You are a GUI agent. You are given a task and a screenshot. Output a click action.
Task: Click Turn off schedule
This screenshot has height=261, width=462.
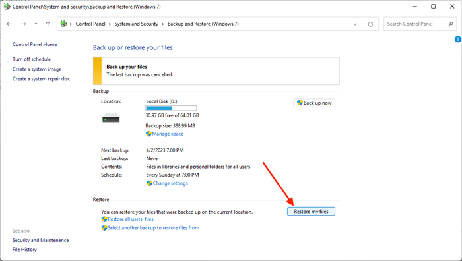(x=32, y=59)
